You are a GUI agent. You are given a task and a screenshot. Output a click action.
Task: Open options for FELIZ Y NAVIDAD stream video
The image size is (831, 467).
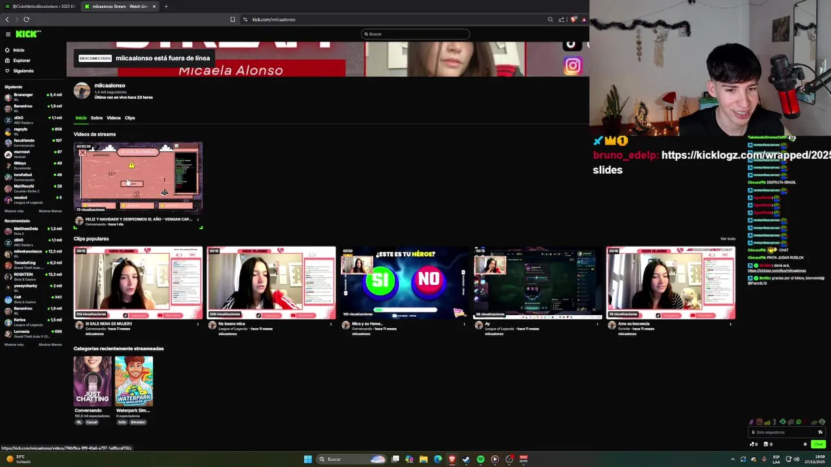point(198,220)
